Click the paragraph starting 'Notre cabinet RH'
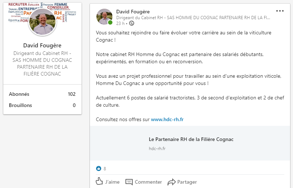This screenshot has width=293, height=188. [180, 58]
